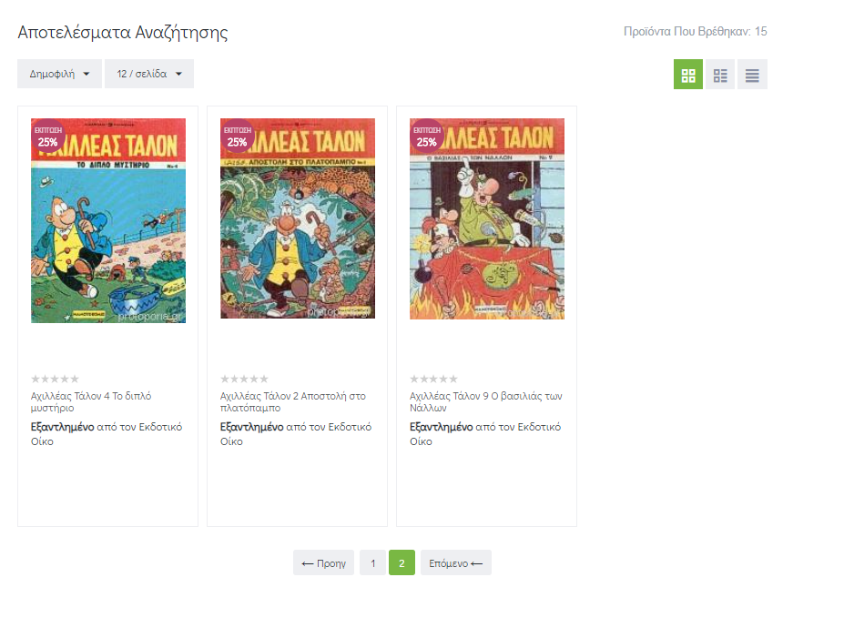Switch to detailed list view icon
The image size is (844, 628).
click(x=720, y=75)
